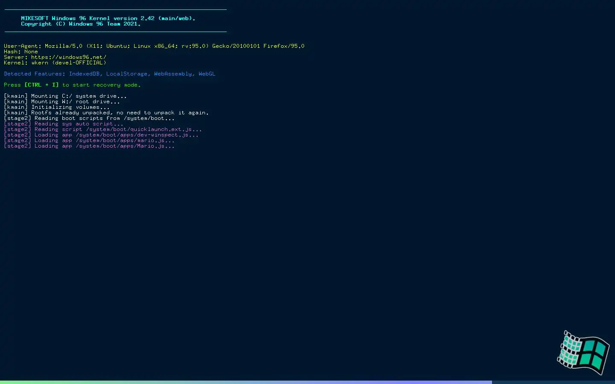Click the 'Rootfs already unpacked' log line
Screen dimensions: 615x384
pos(106,113)
